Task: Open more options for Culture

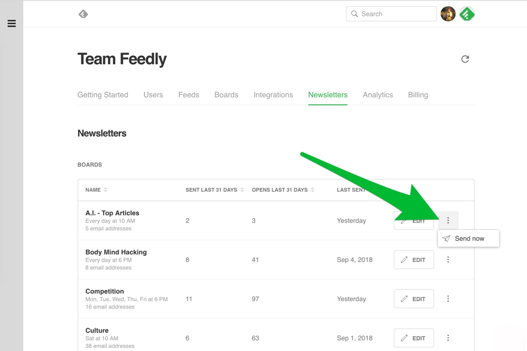Action: [x=448, y=338]
